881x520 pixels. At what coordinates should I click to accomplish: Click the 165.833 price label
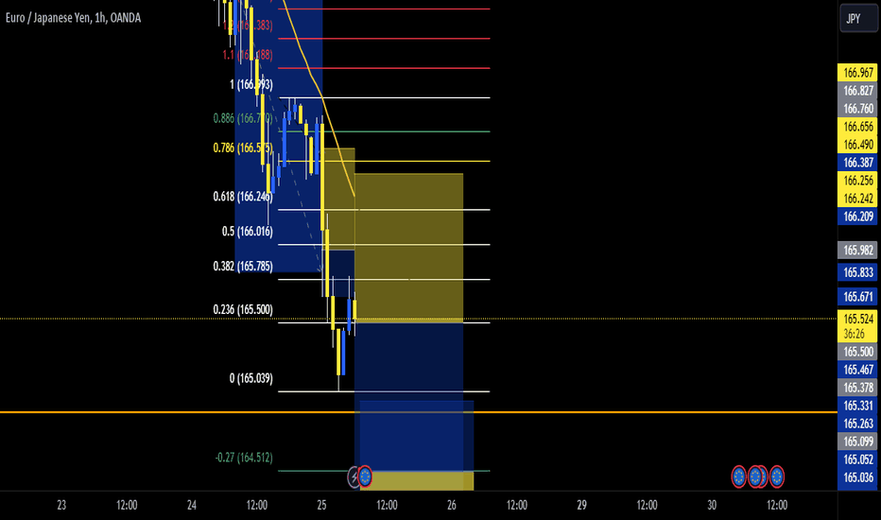858,272
